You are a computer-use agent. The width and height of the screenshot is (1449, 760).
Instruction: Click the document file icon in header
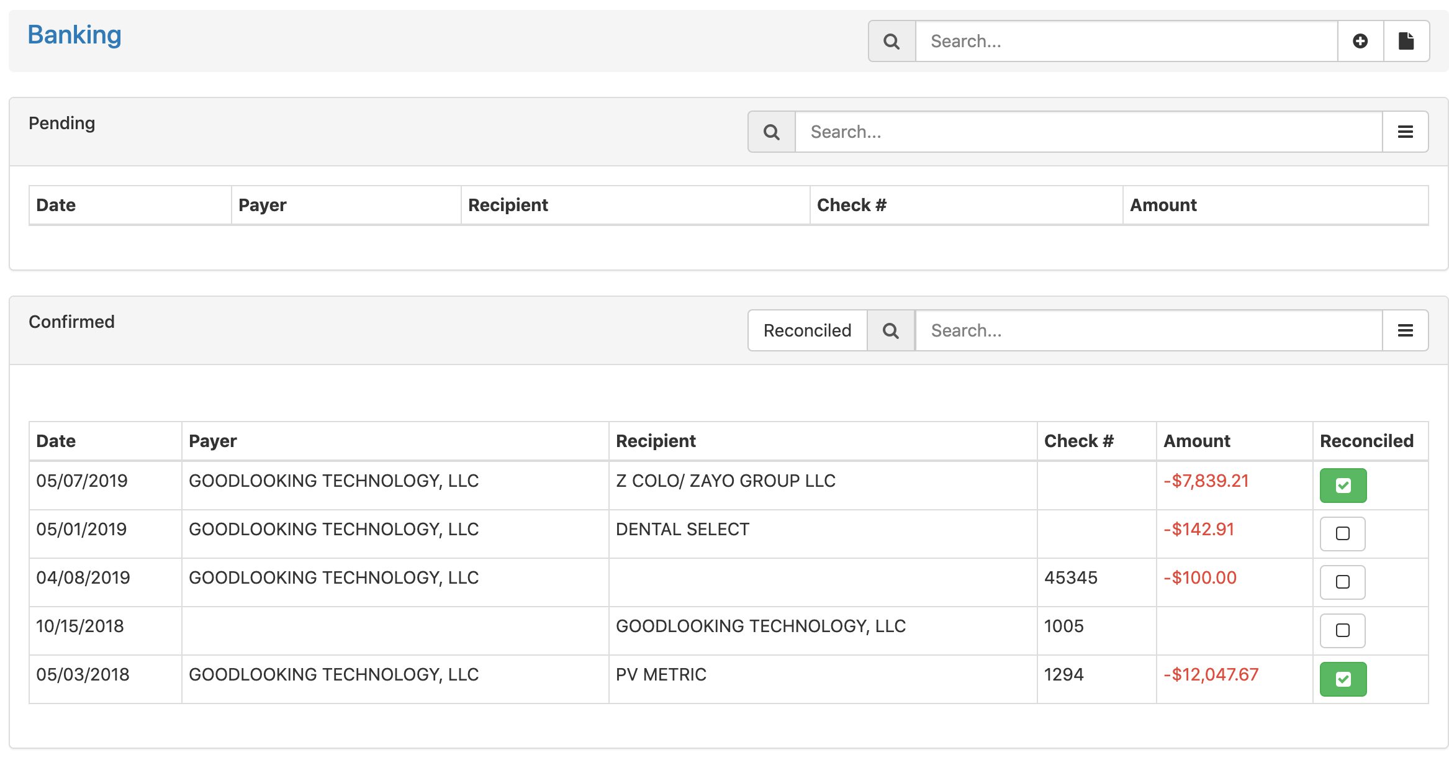pos(1406,42)
